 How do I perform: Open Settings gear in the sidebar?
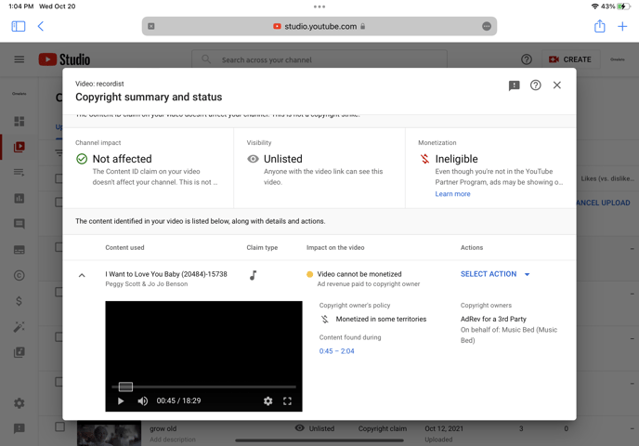pyautogui.click(x=20, y=403)
